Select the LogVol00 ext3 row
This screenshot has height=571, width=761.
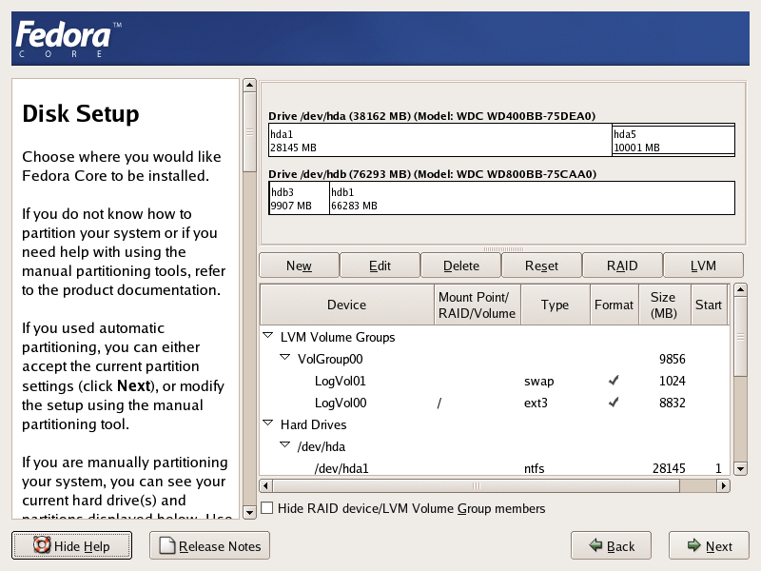(495, 403)
